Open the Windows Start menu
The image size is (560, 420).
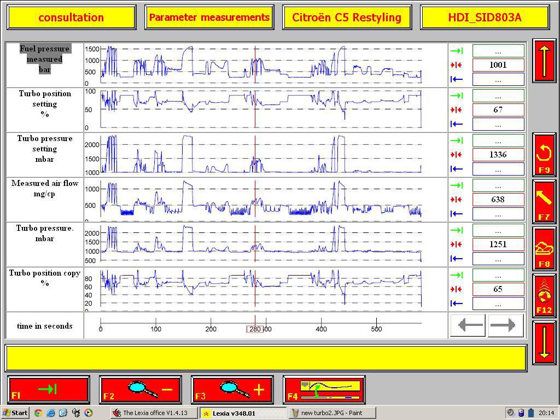[15, 413]
